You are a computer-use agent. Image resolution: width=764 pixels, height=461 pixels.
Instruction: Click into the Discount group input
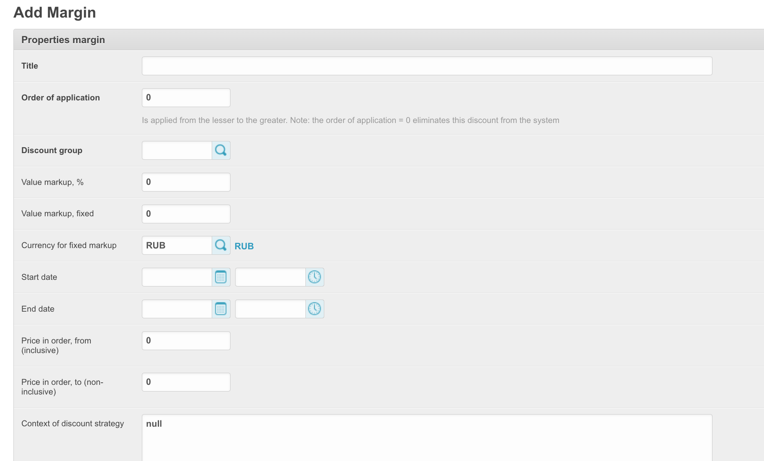click(177, 150)
